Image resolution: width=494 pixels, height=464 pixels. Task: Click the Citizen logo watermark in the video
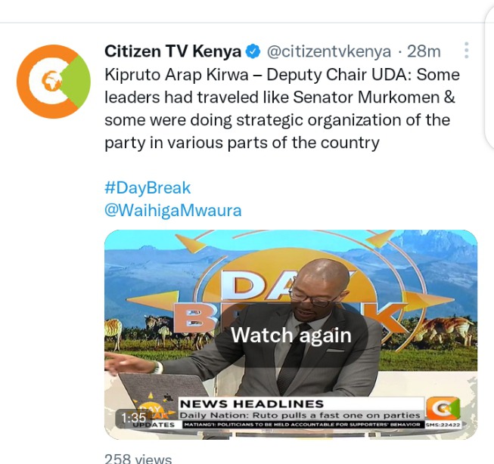click(443, 408)
